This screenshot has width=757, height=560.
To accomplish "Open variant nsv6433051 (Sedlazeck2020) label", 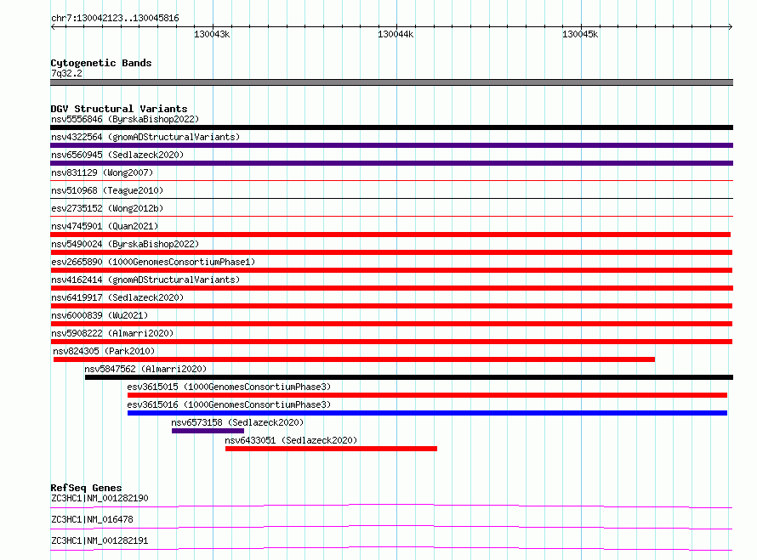I will point(291,440).
